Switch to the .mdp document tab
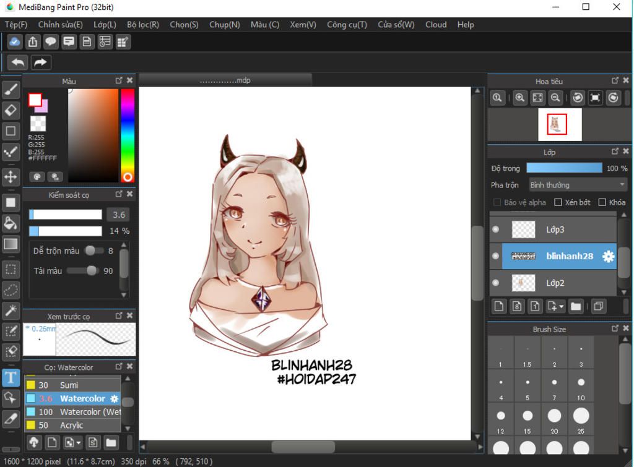 (x=225, y=80)
